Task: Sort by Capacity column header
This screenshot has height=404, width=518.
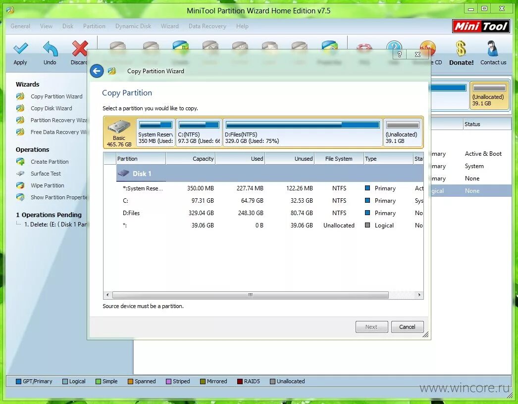Action: click(x=191, y=159)
